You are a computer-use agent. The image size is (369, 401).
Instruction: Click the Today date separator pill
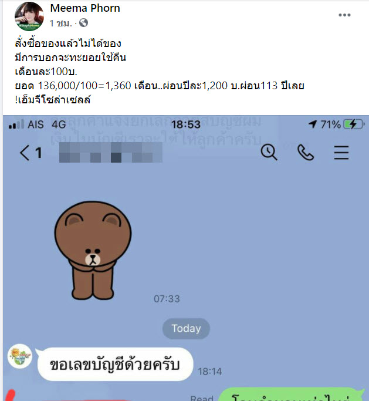[186, 329]
